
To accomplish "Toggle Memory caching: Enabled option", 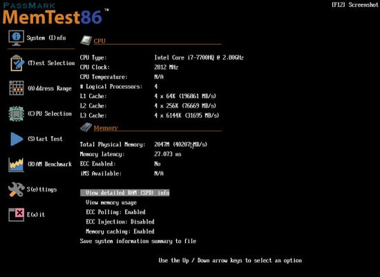I will pos(120,231).
